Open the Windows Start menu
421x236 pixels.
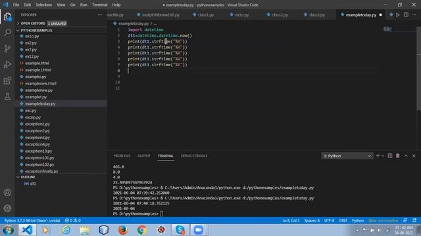tap(8, 230)
